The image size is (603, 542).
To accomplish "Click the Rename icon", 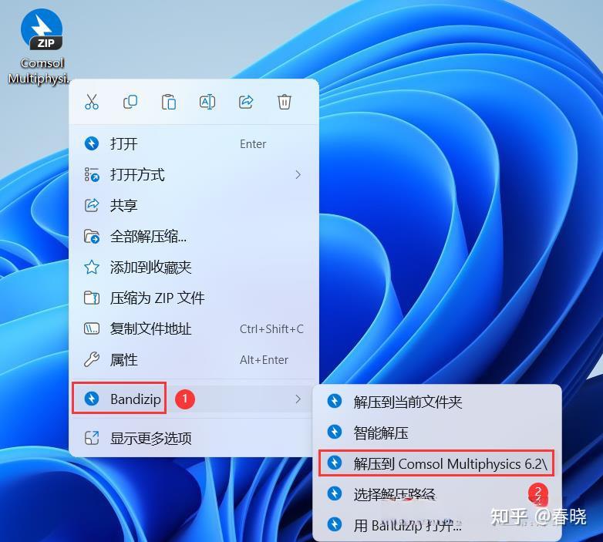I will tap(207, 102).
